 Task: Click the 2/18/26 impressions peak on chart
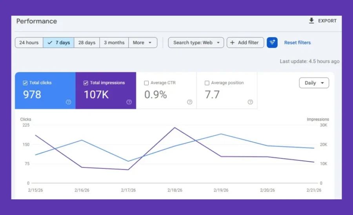click(175, 127)
